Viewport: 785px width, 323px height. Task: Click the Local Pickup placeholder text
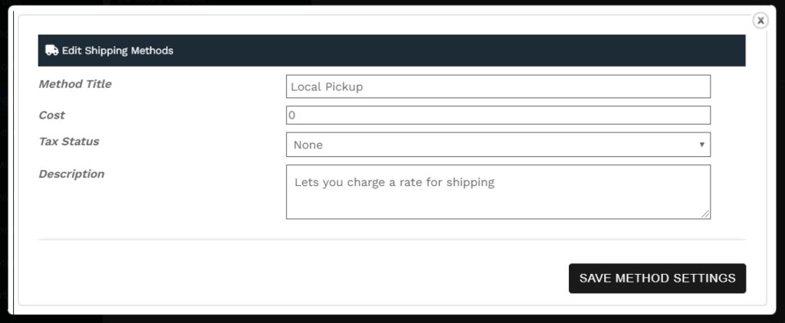coord(327,87)
